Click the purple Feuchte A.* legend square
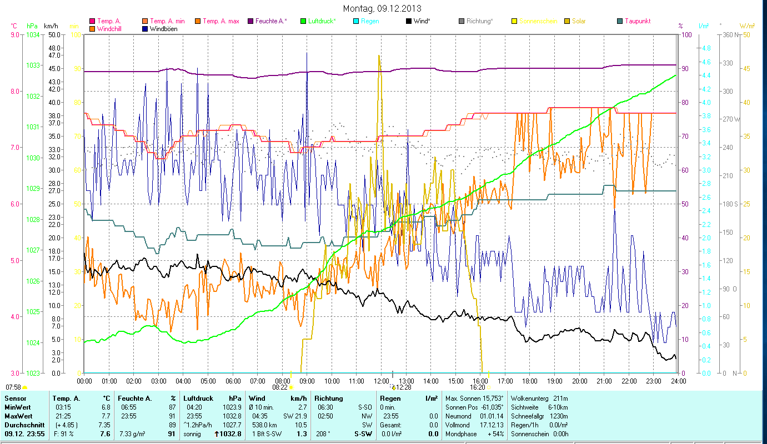 (x=251, y=22)
